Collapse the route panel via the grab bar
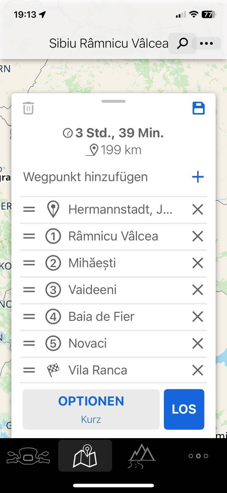 113,101
